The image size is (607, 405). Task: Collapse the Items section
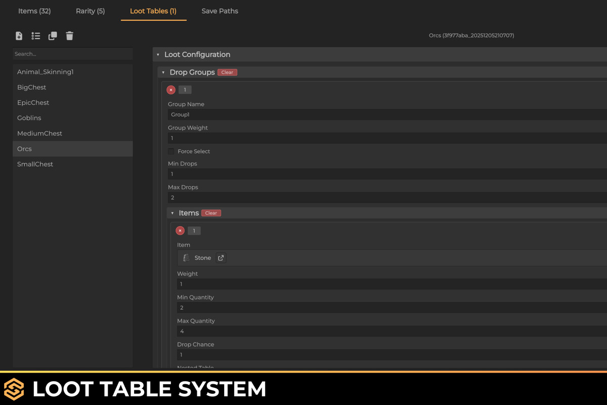[x=172, y=213]
